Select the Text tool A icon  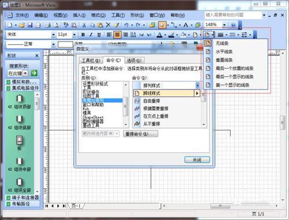point(186,25)
